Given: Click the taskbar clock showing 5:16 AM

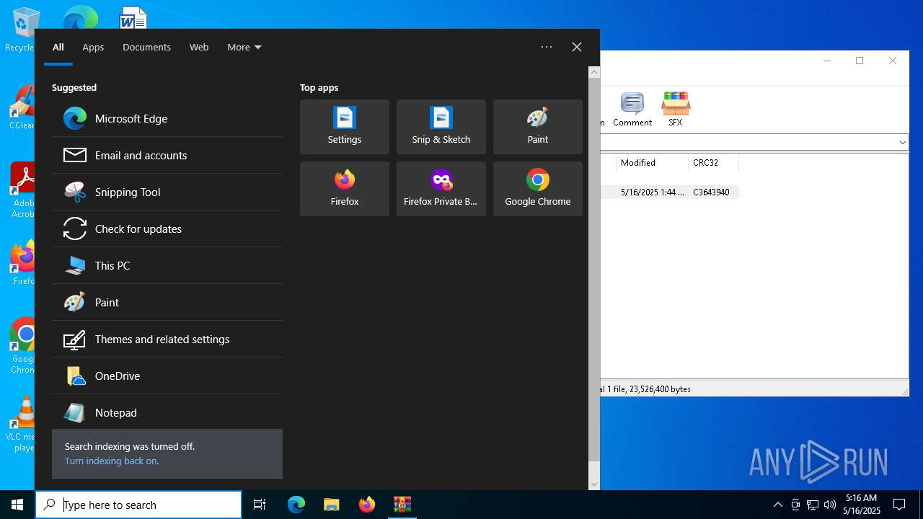Looking at the screenshot, I should point(862,505).
